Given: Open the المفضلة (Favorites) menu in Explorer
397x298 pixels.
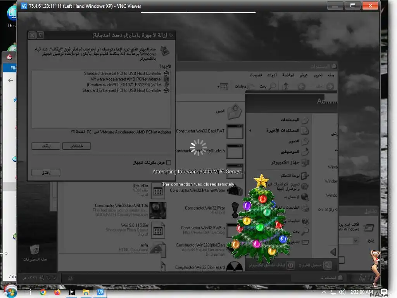Looking at the screenshot, I should pyautogui.click(x=288, y=75).
